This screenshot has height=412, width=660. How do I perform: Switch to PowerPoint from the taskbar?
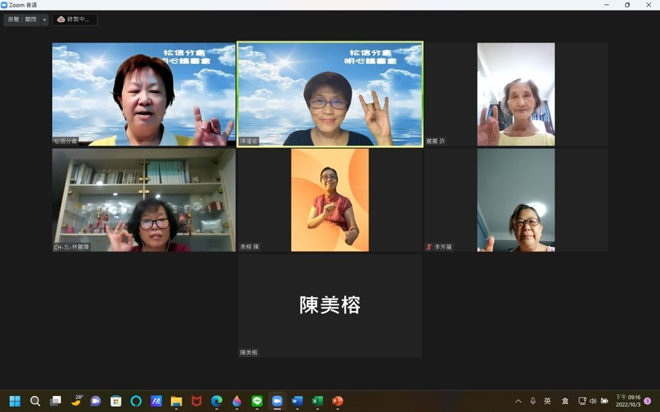(x=337, y=401)
